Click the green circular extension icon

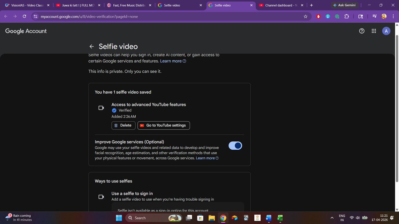[x=337, y=16]
